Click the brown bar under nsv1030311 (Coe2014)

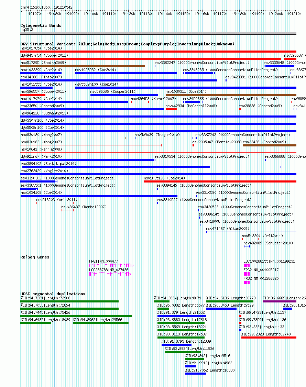pos(231,95)
